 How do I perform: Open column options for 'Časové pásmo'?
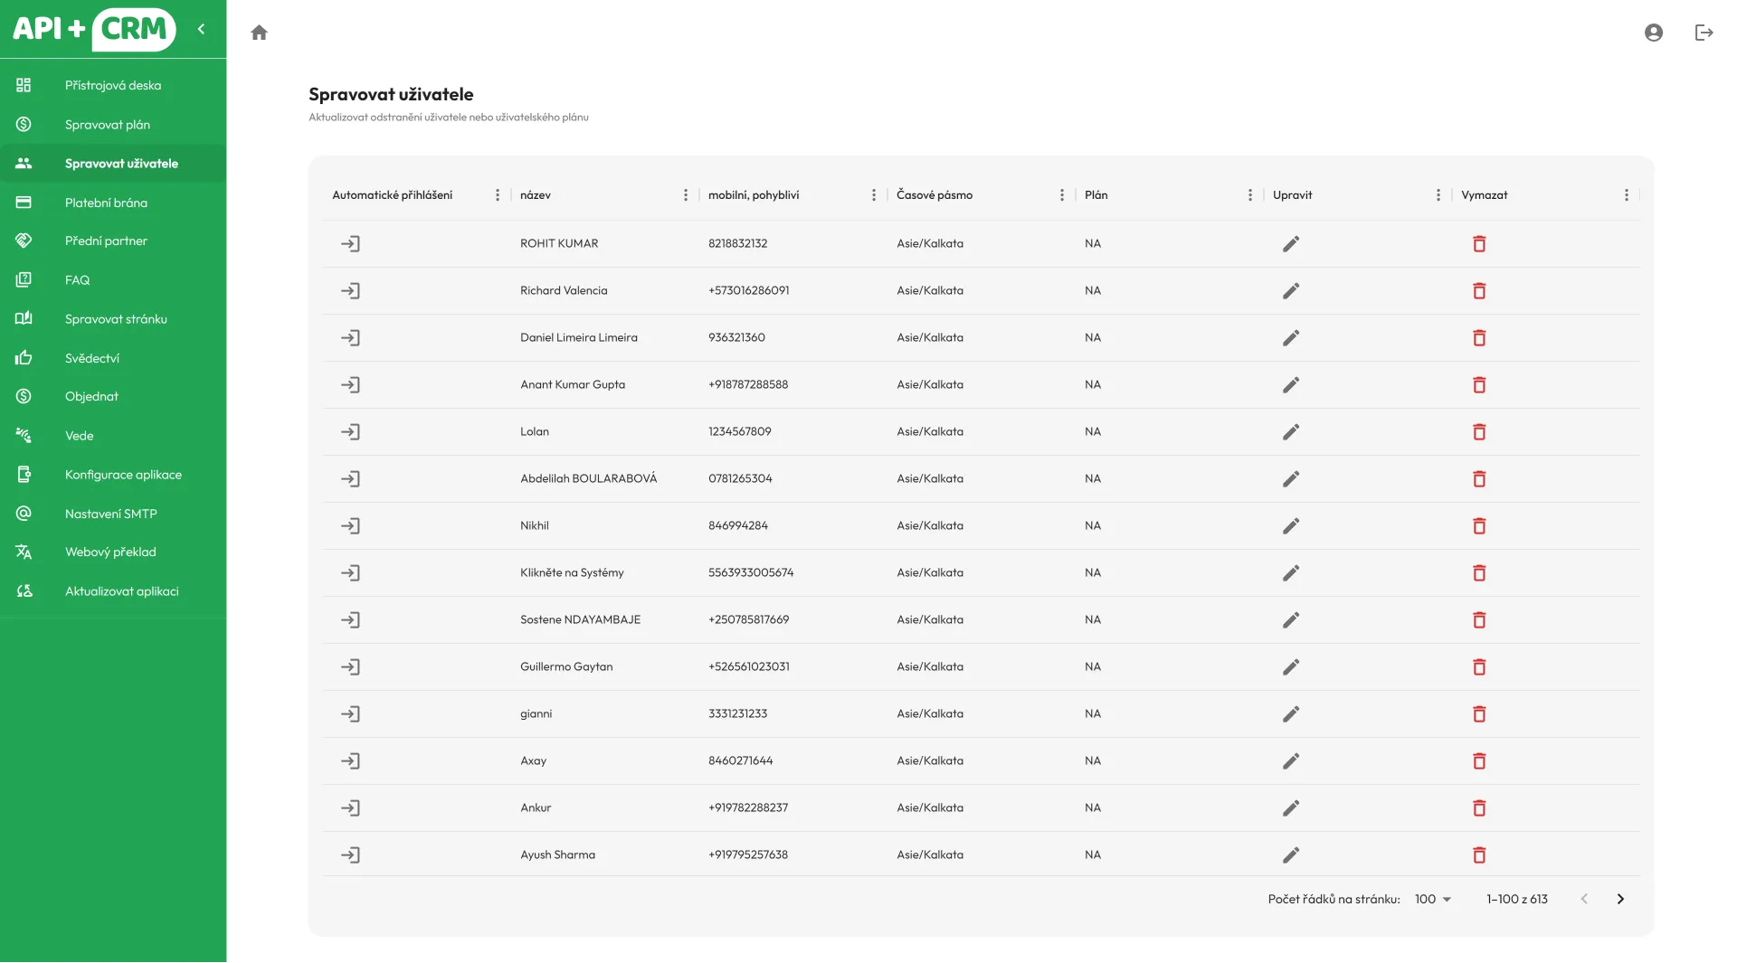click(1060, 194)
